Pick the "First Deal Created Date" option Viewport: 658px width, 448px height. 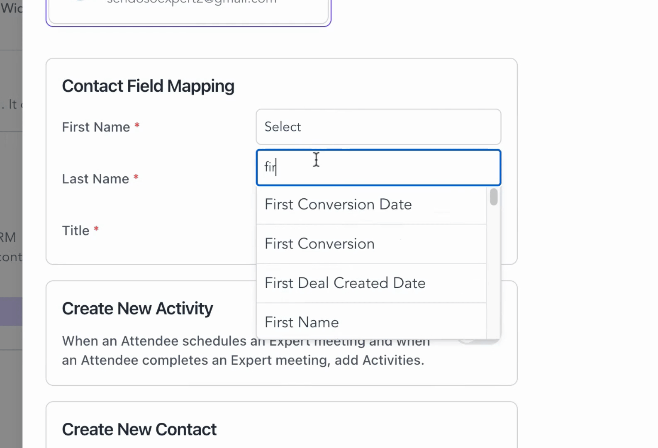345,283
